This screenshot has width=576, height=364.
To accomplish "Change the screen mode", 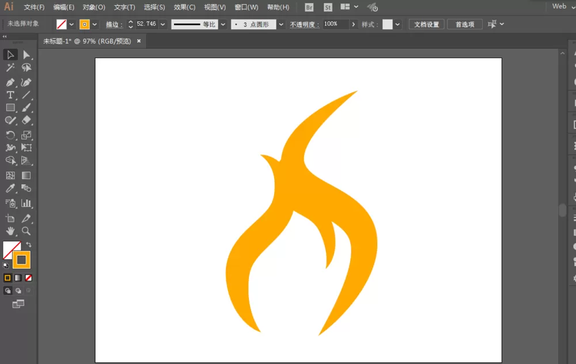I will pos(18,304).
